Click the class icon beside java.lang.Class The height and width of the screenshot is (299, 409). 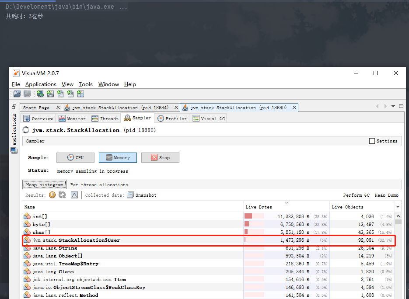pyautogui.click(x=27, y=271)
